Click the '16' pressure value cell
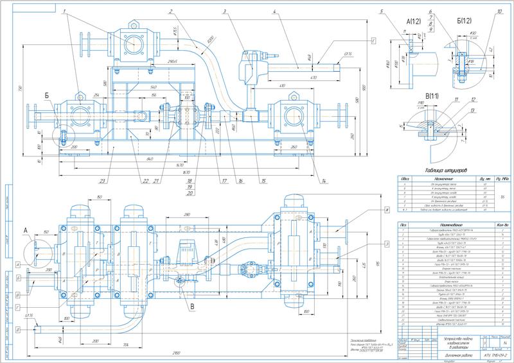514x363 pixels. coord(503,197)
